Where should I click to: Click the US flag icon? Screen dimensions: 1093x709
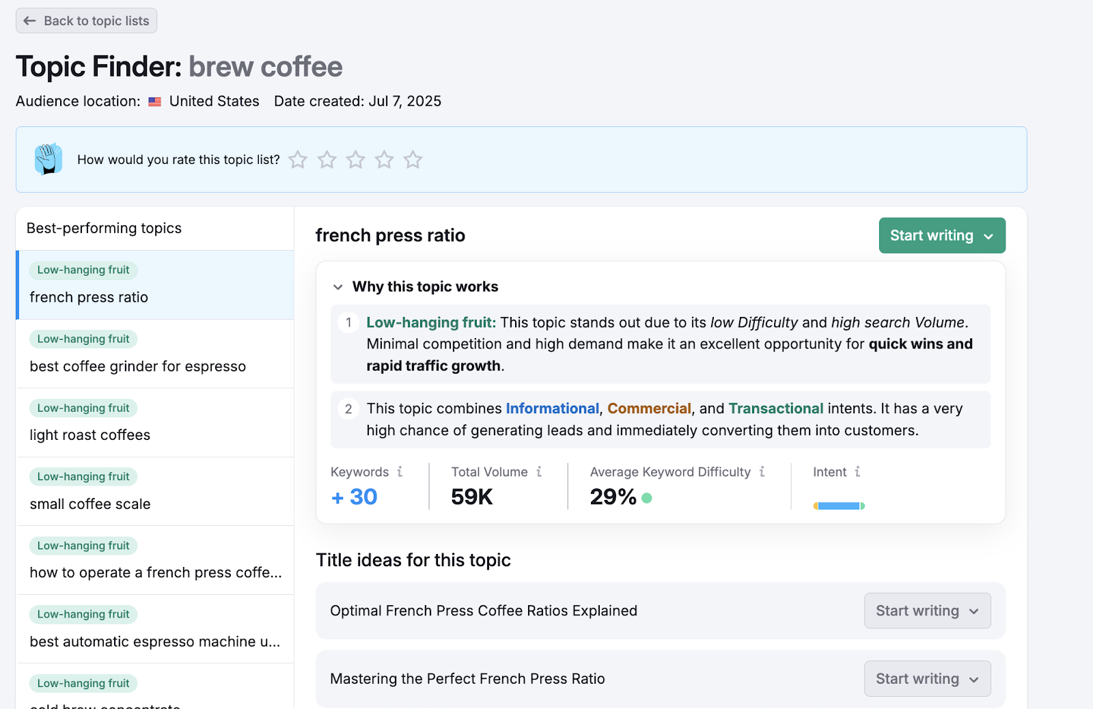point(155,102)
